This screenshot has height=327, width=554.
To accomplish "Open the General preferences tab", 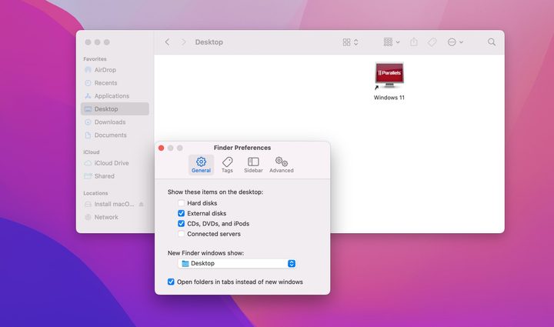I will tap(201, 165).
